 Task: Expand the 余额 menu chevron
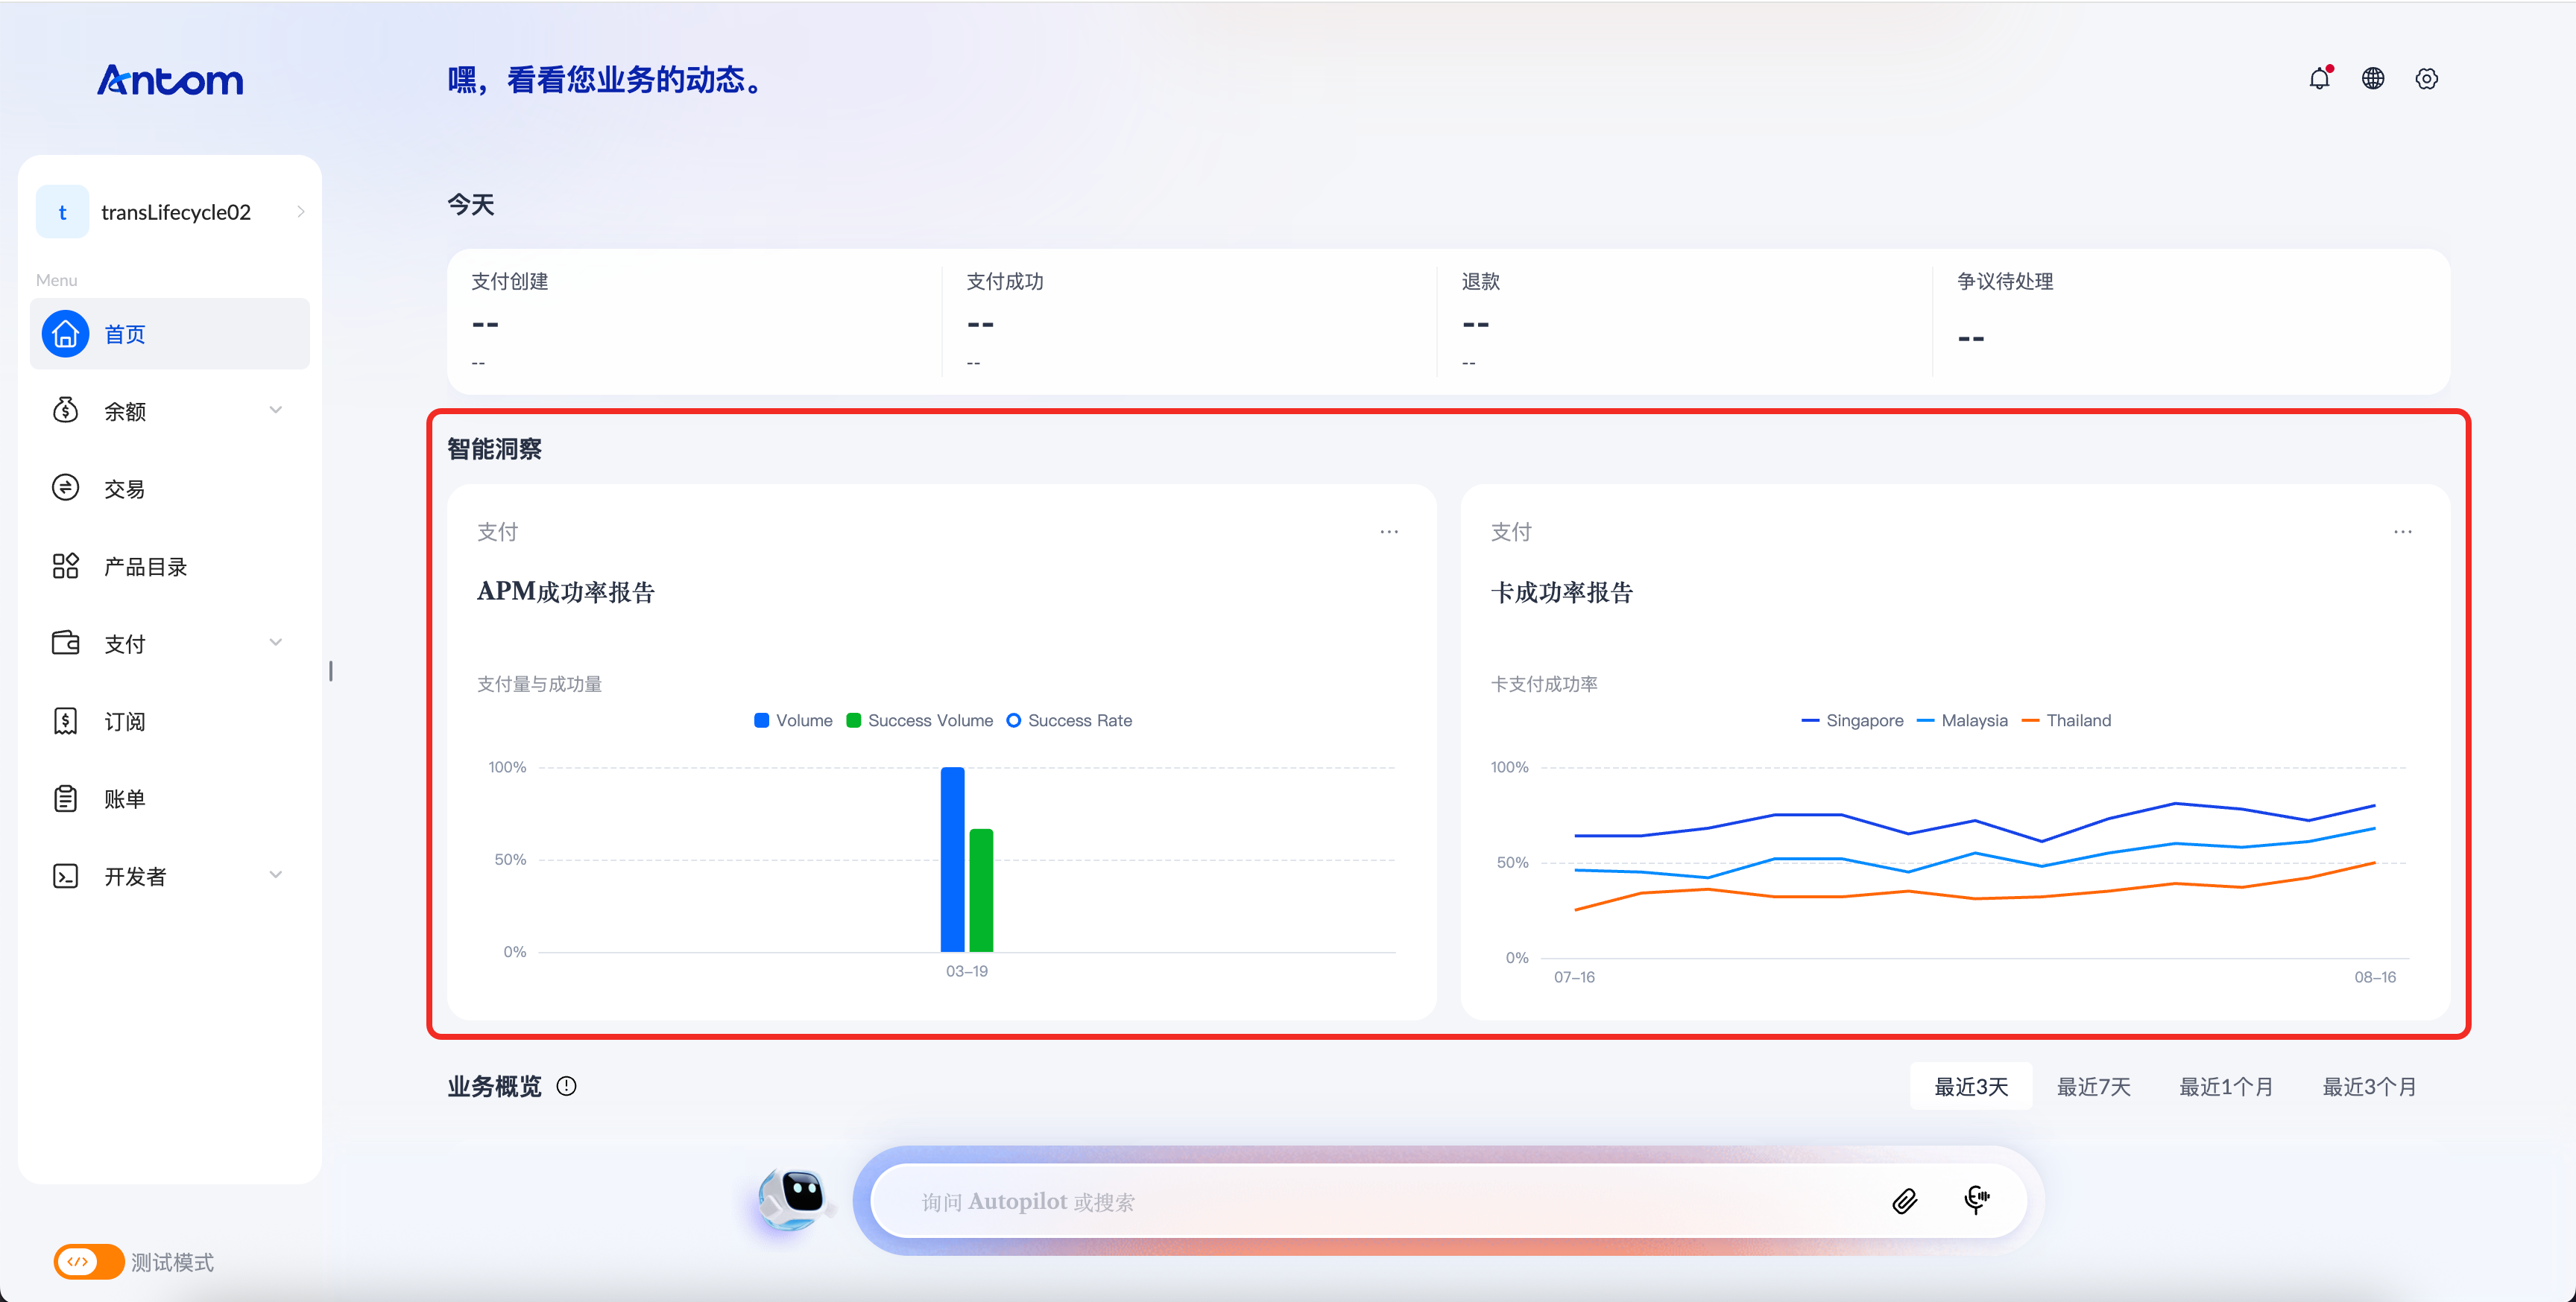[x=275, y=410]
